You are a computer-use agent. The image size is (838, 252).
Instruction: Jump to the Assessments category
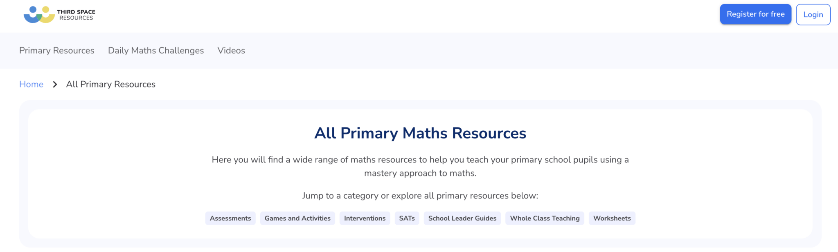pos(230,218)
